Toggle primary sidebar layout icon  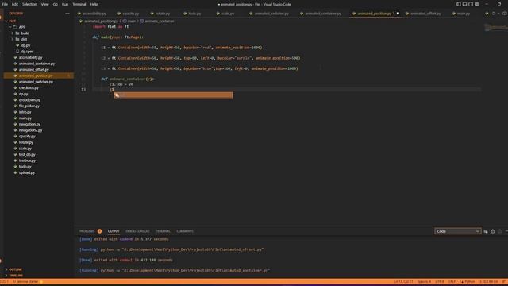[459, 4]
